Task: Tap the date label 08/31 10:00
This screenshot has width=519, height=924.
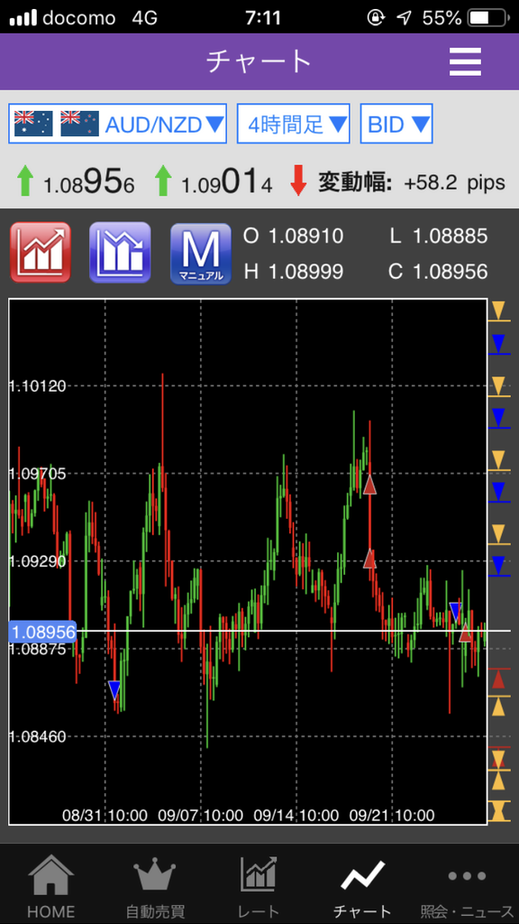Action: (x=105, y=816)
